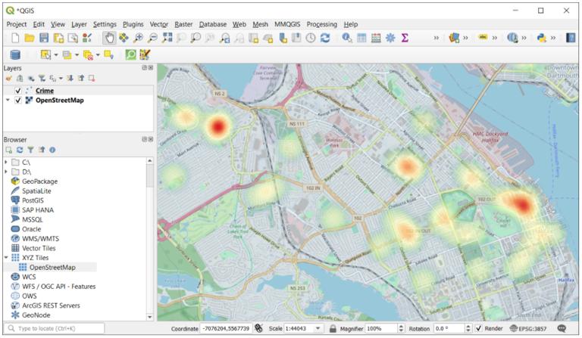
Task: Activate the Zoom Out magnifier tool
Action: coord(152,38)
